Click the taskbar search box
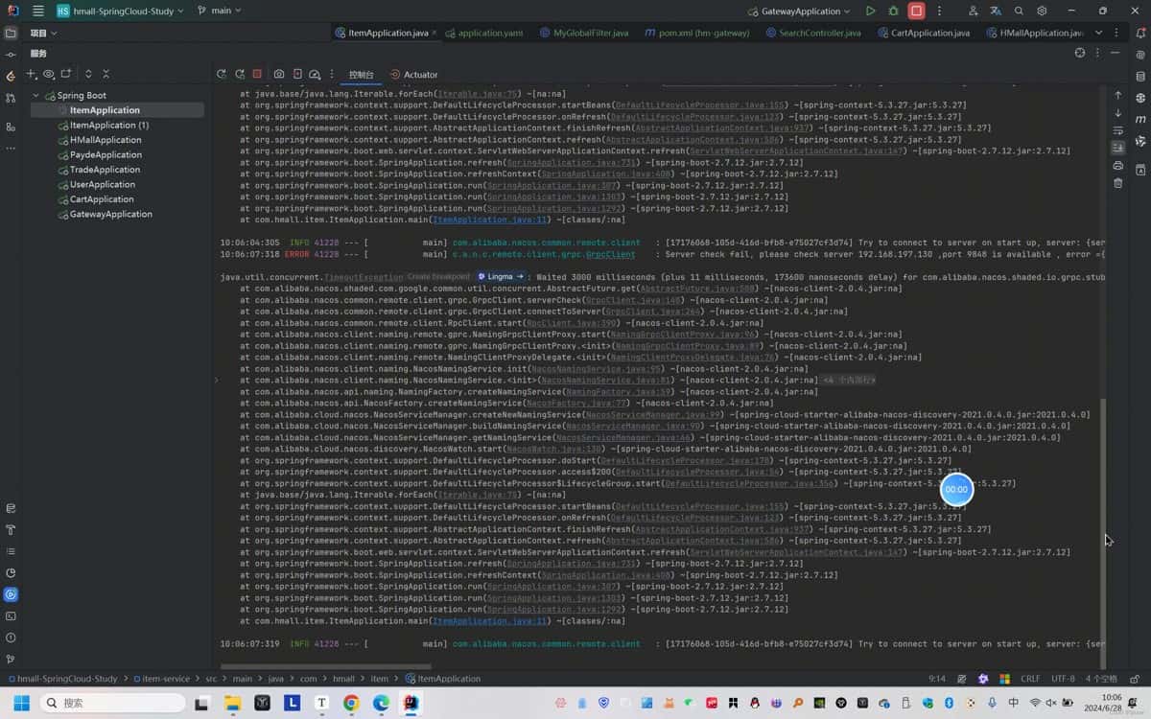 coord(112,703)
